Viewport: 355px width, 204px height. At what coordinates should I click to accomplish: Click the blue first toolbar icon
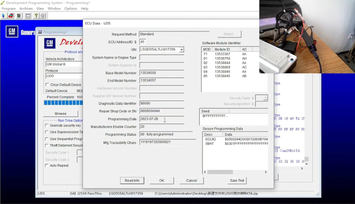pos(3,16)
